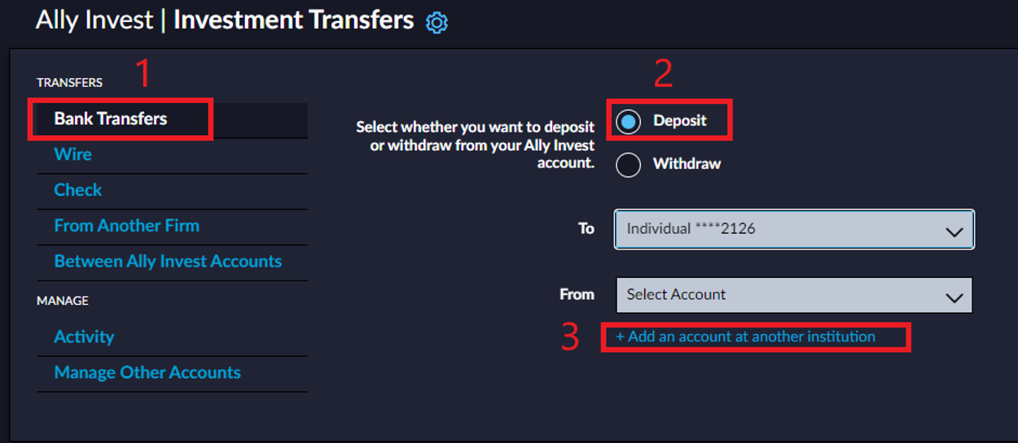Open Between Ally Invest Accounts
The height and width of the screenshot is (443, 1018).
tap(168, 262)
